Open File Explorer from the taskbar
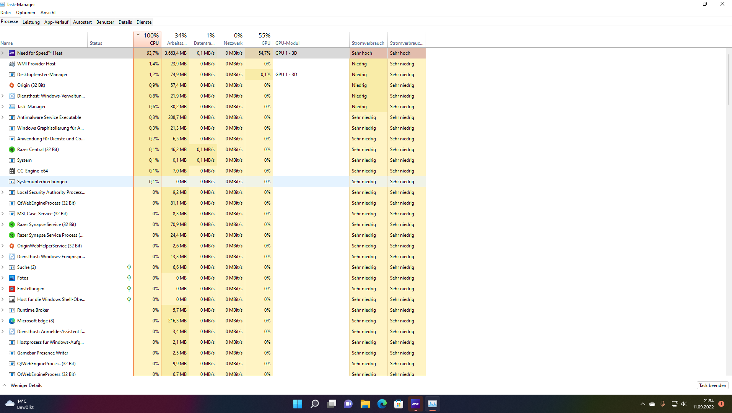The image size is (732, 413). 365,404
